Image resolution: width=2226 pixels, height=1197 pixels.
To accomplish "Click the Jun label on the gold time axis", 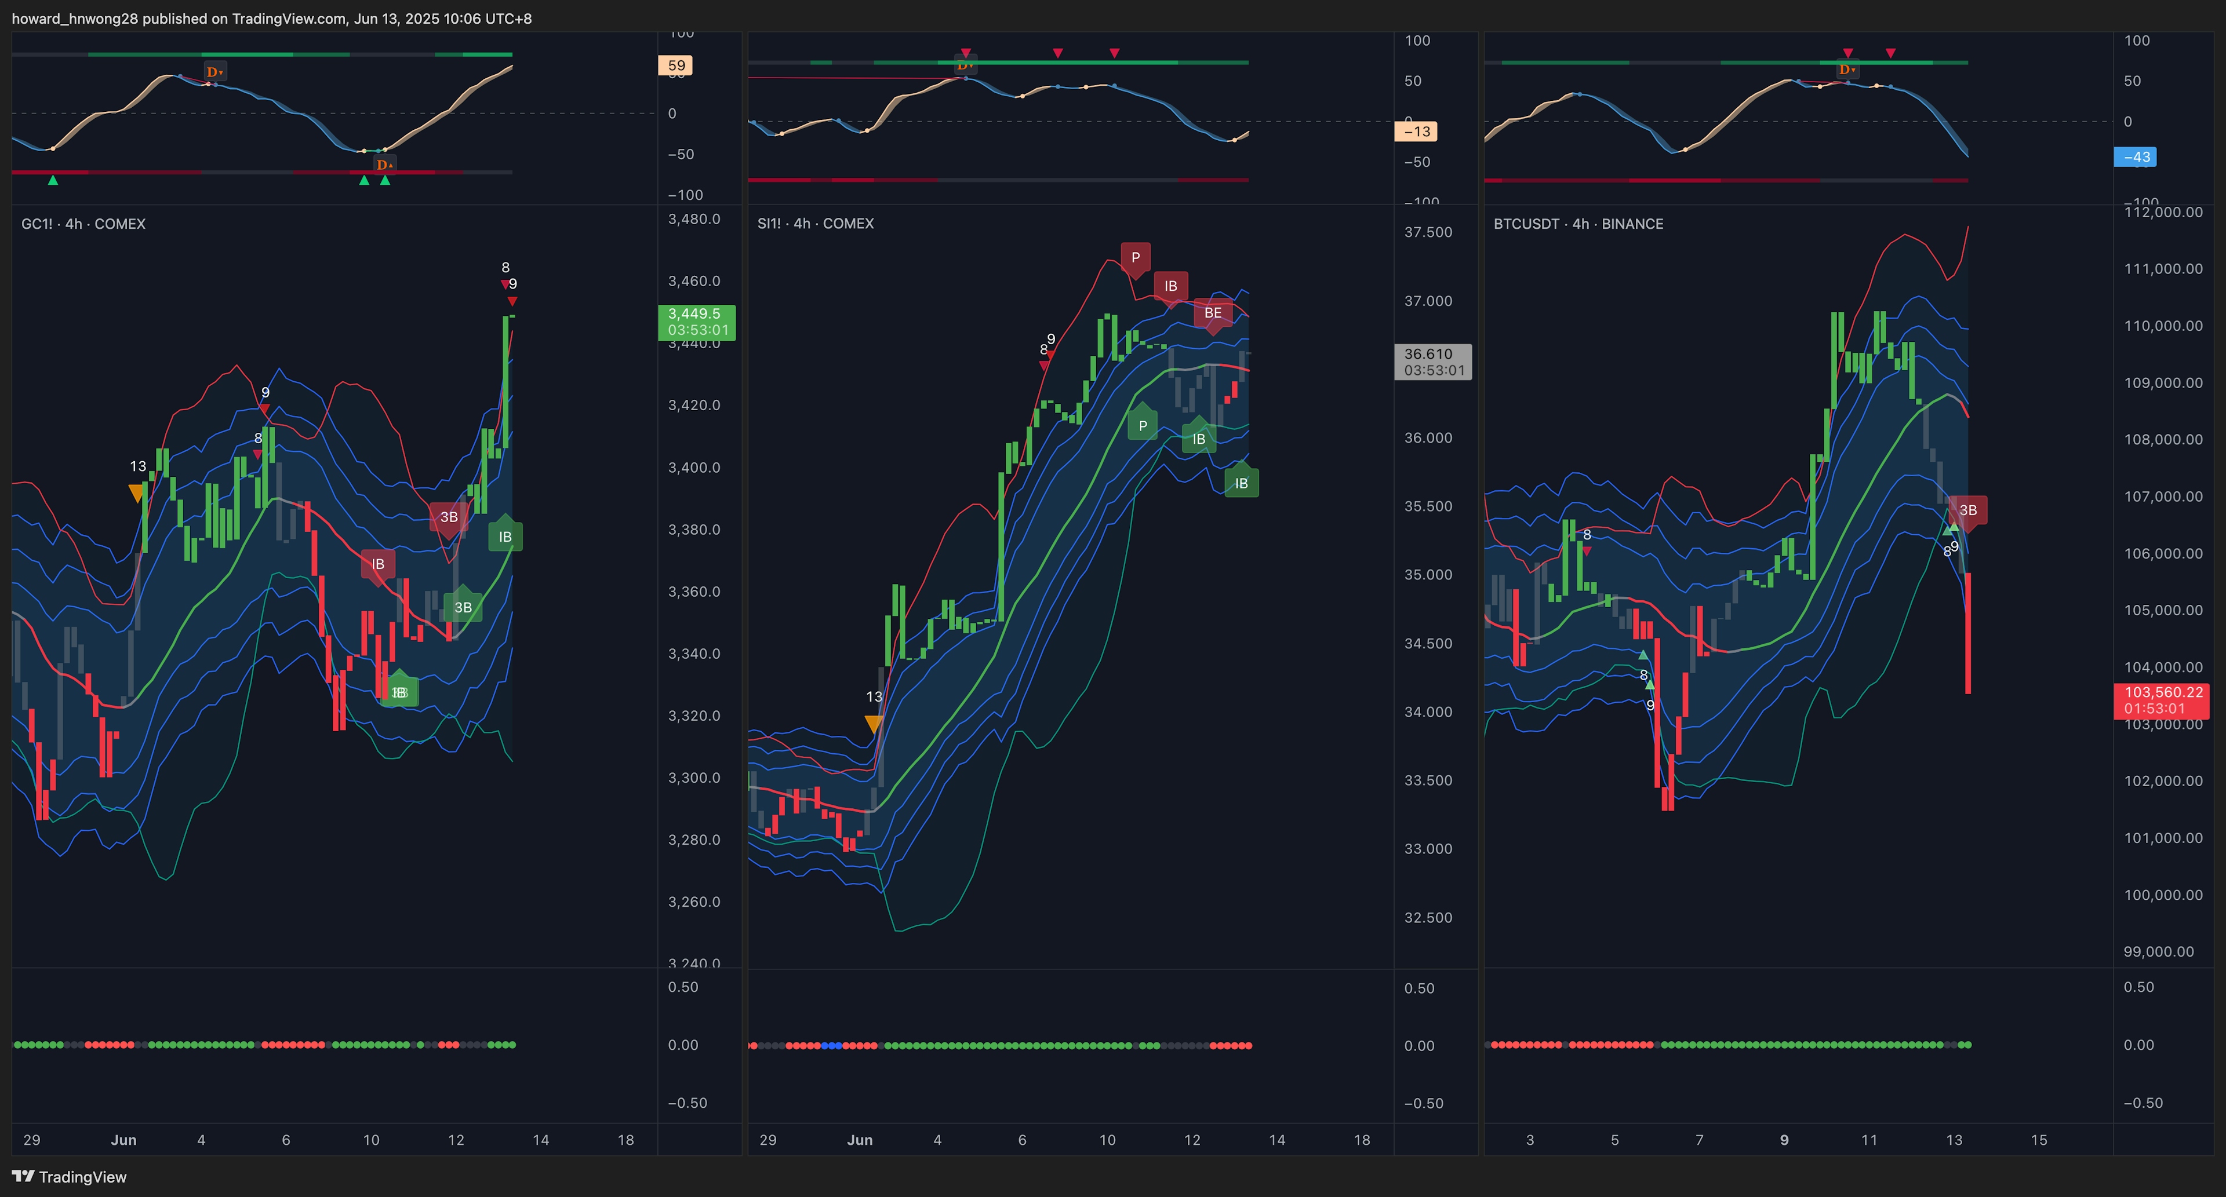I will (x=123, y=1140).
